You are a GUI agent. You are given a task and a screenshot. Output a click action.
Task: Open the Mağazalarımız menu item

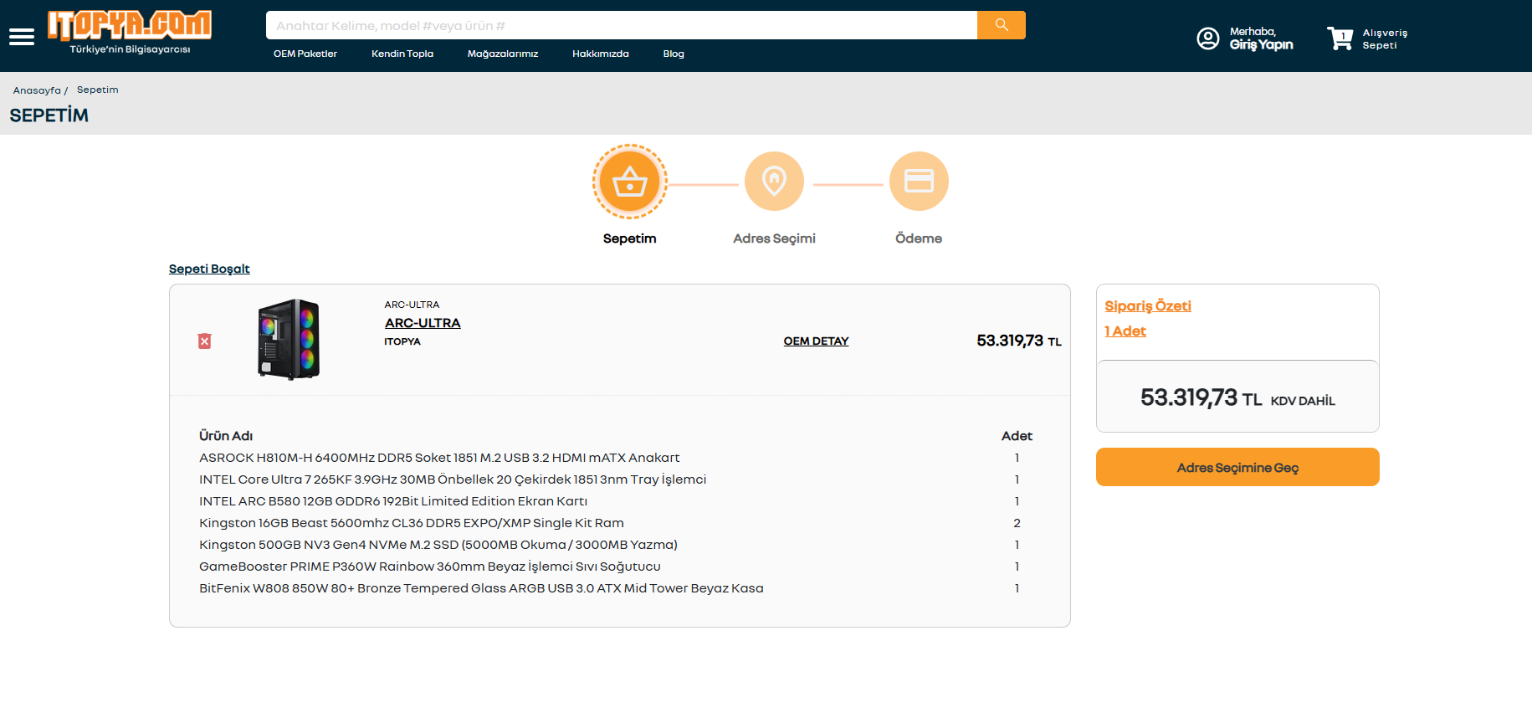coord(503,54)
